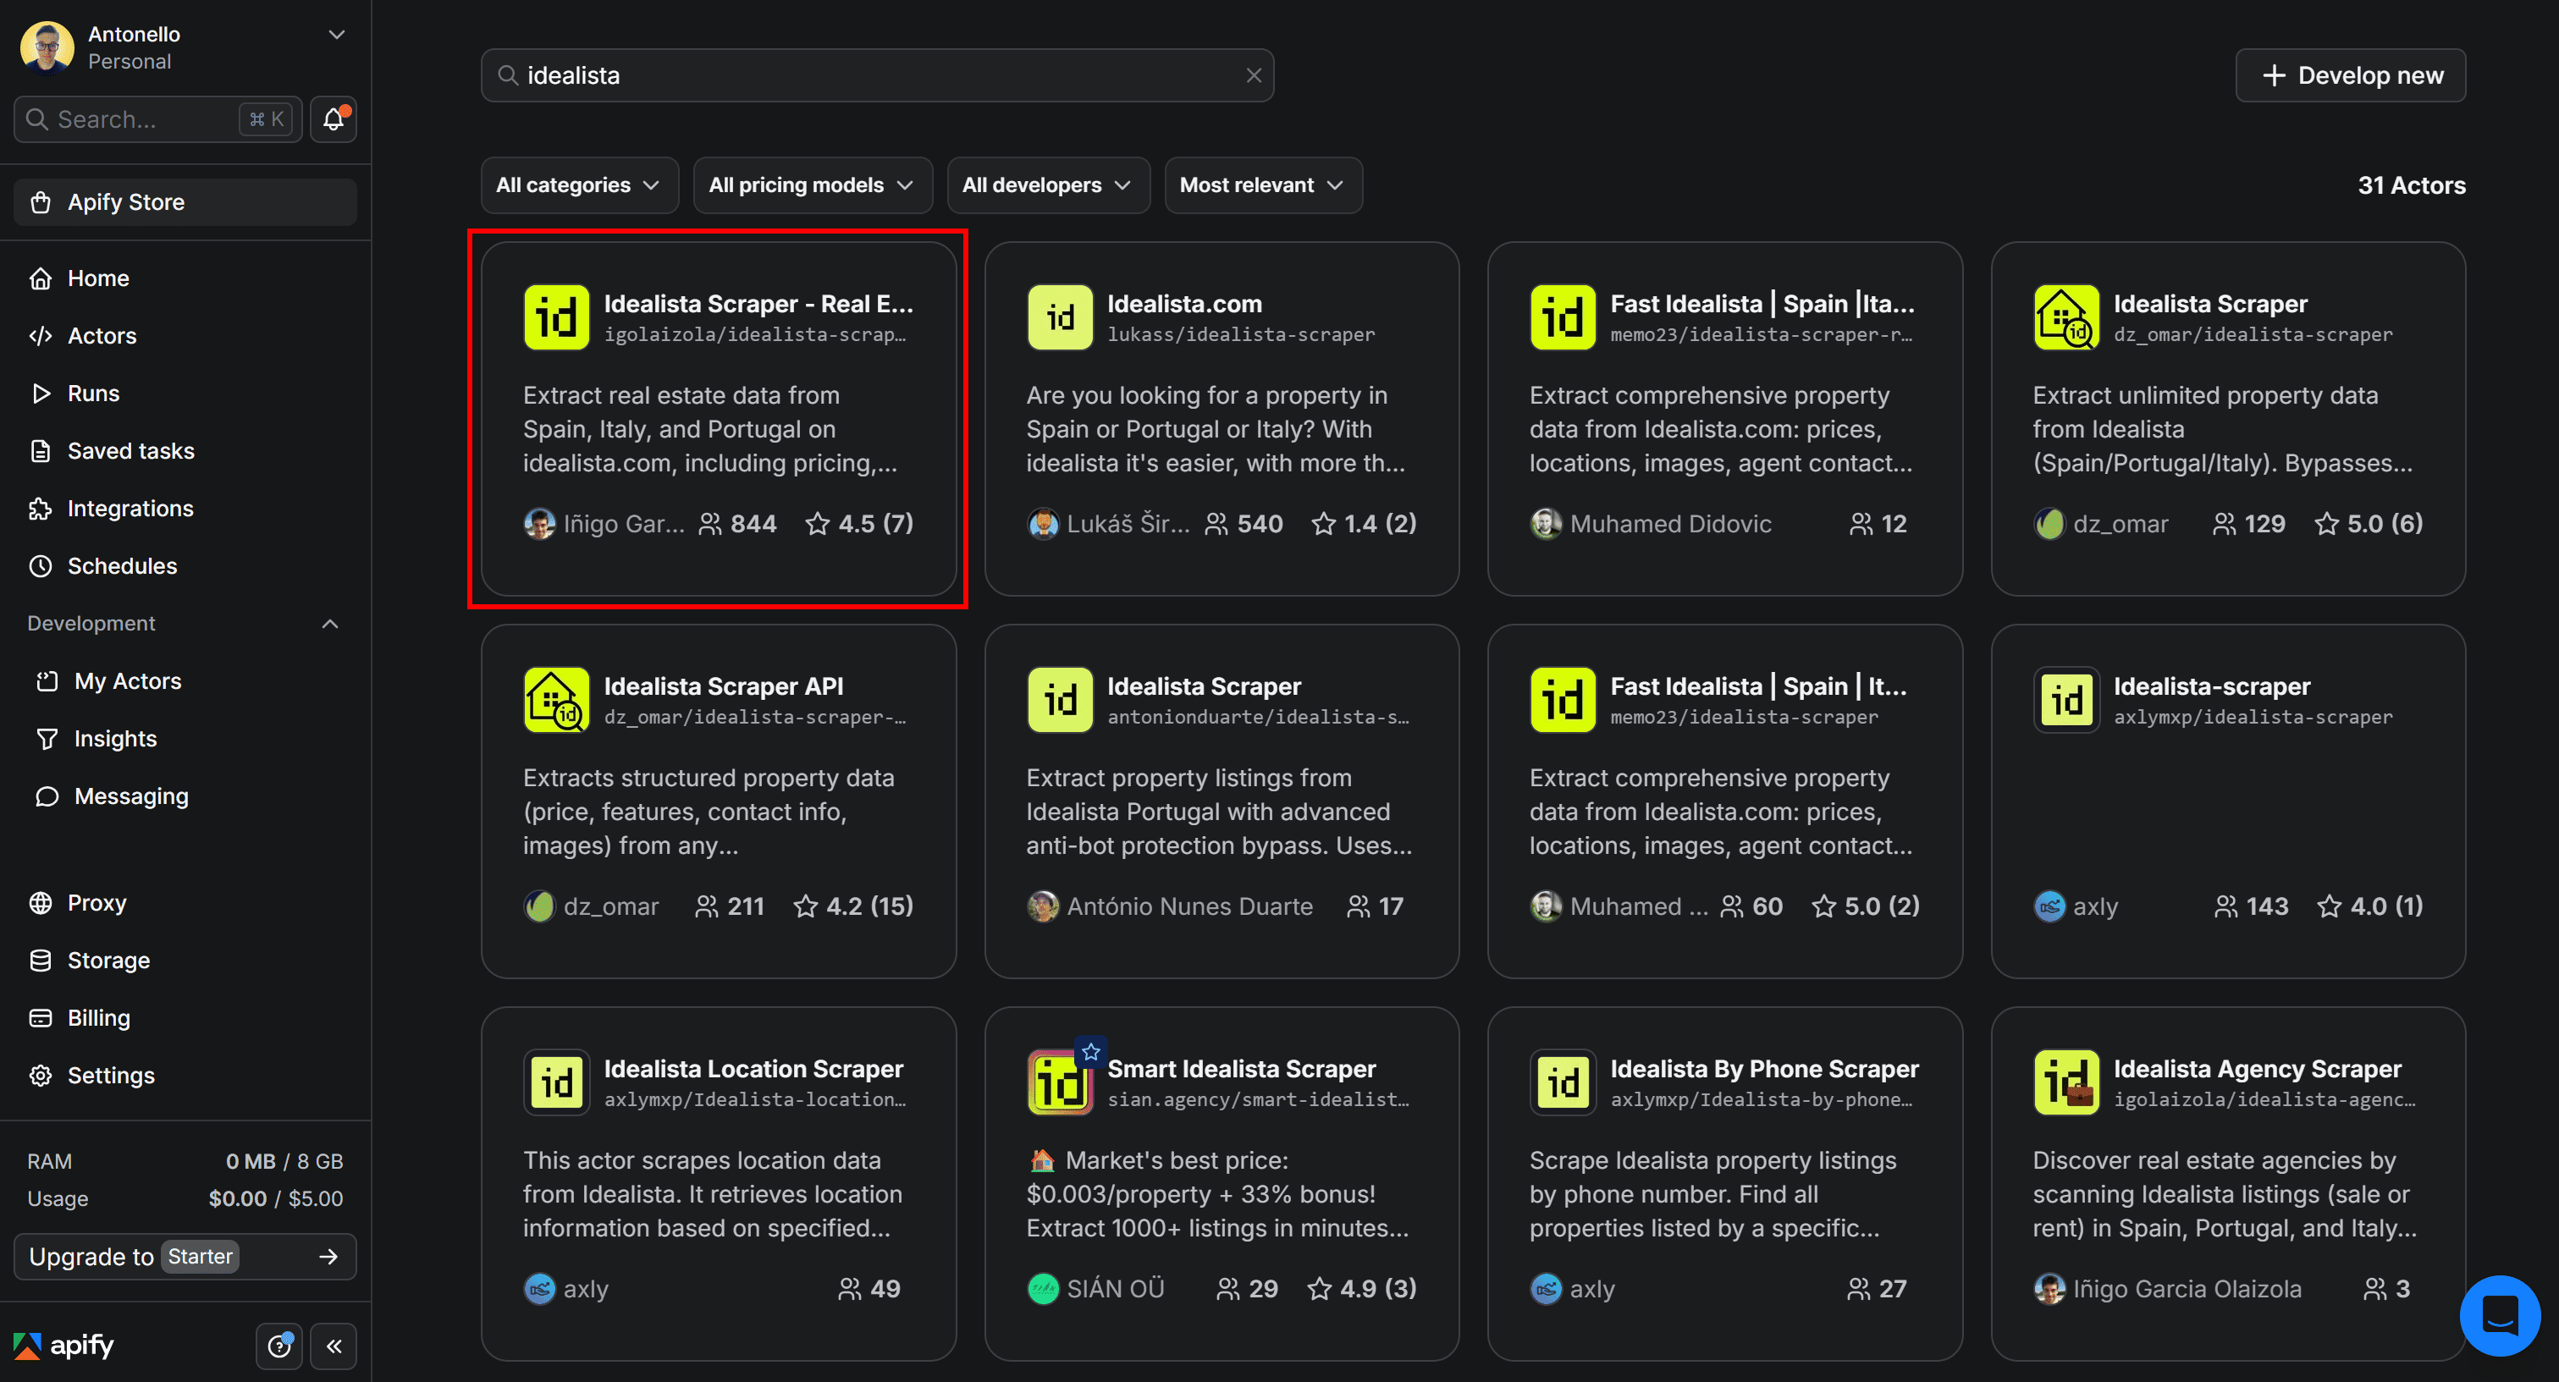This screenshot has height=1382, width=2559.
Task: Open the Settings section
Action: [x=110, y=1076]
